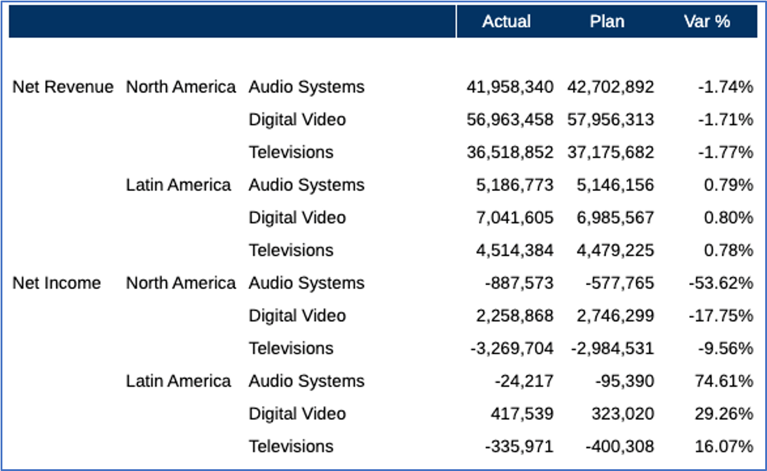Click the Actual column header

coord(506,22)
